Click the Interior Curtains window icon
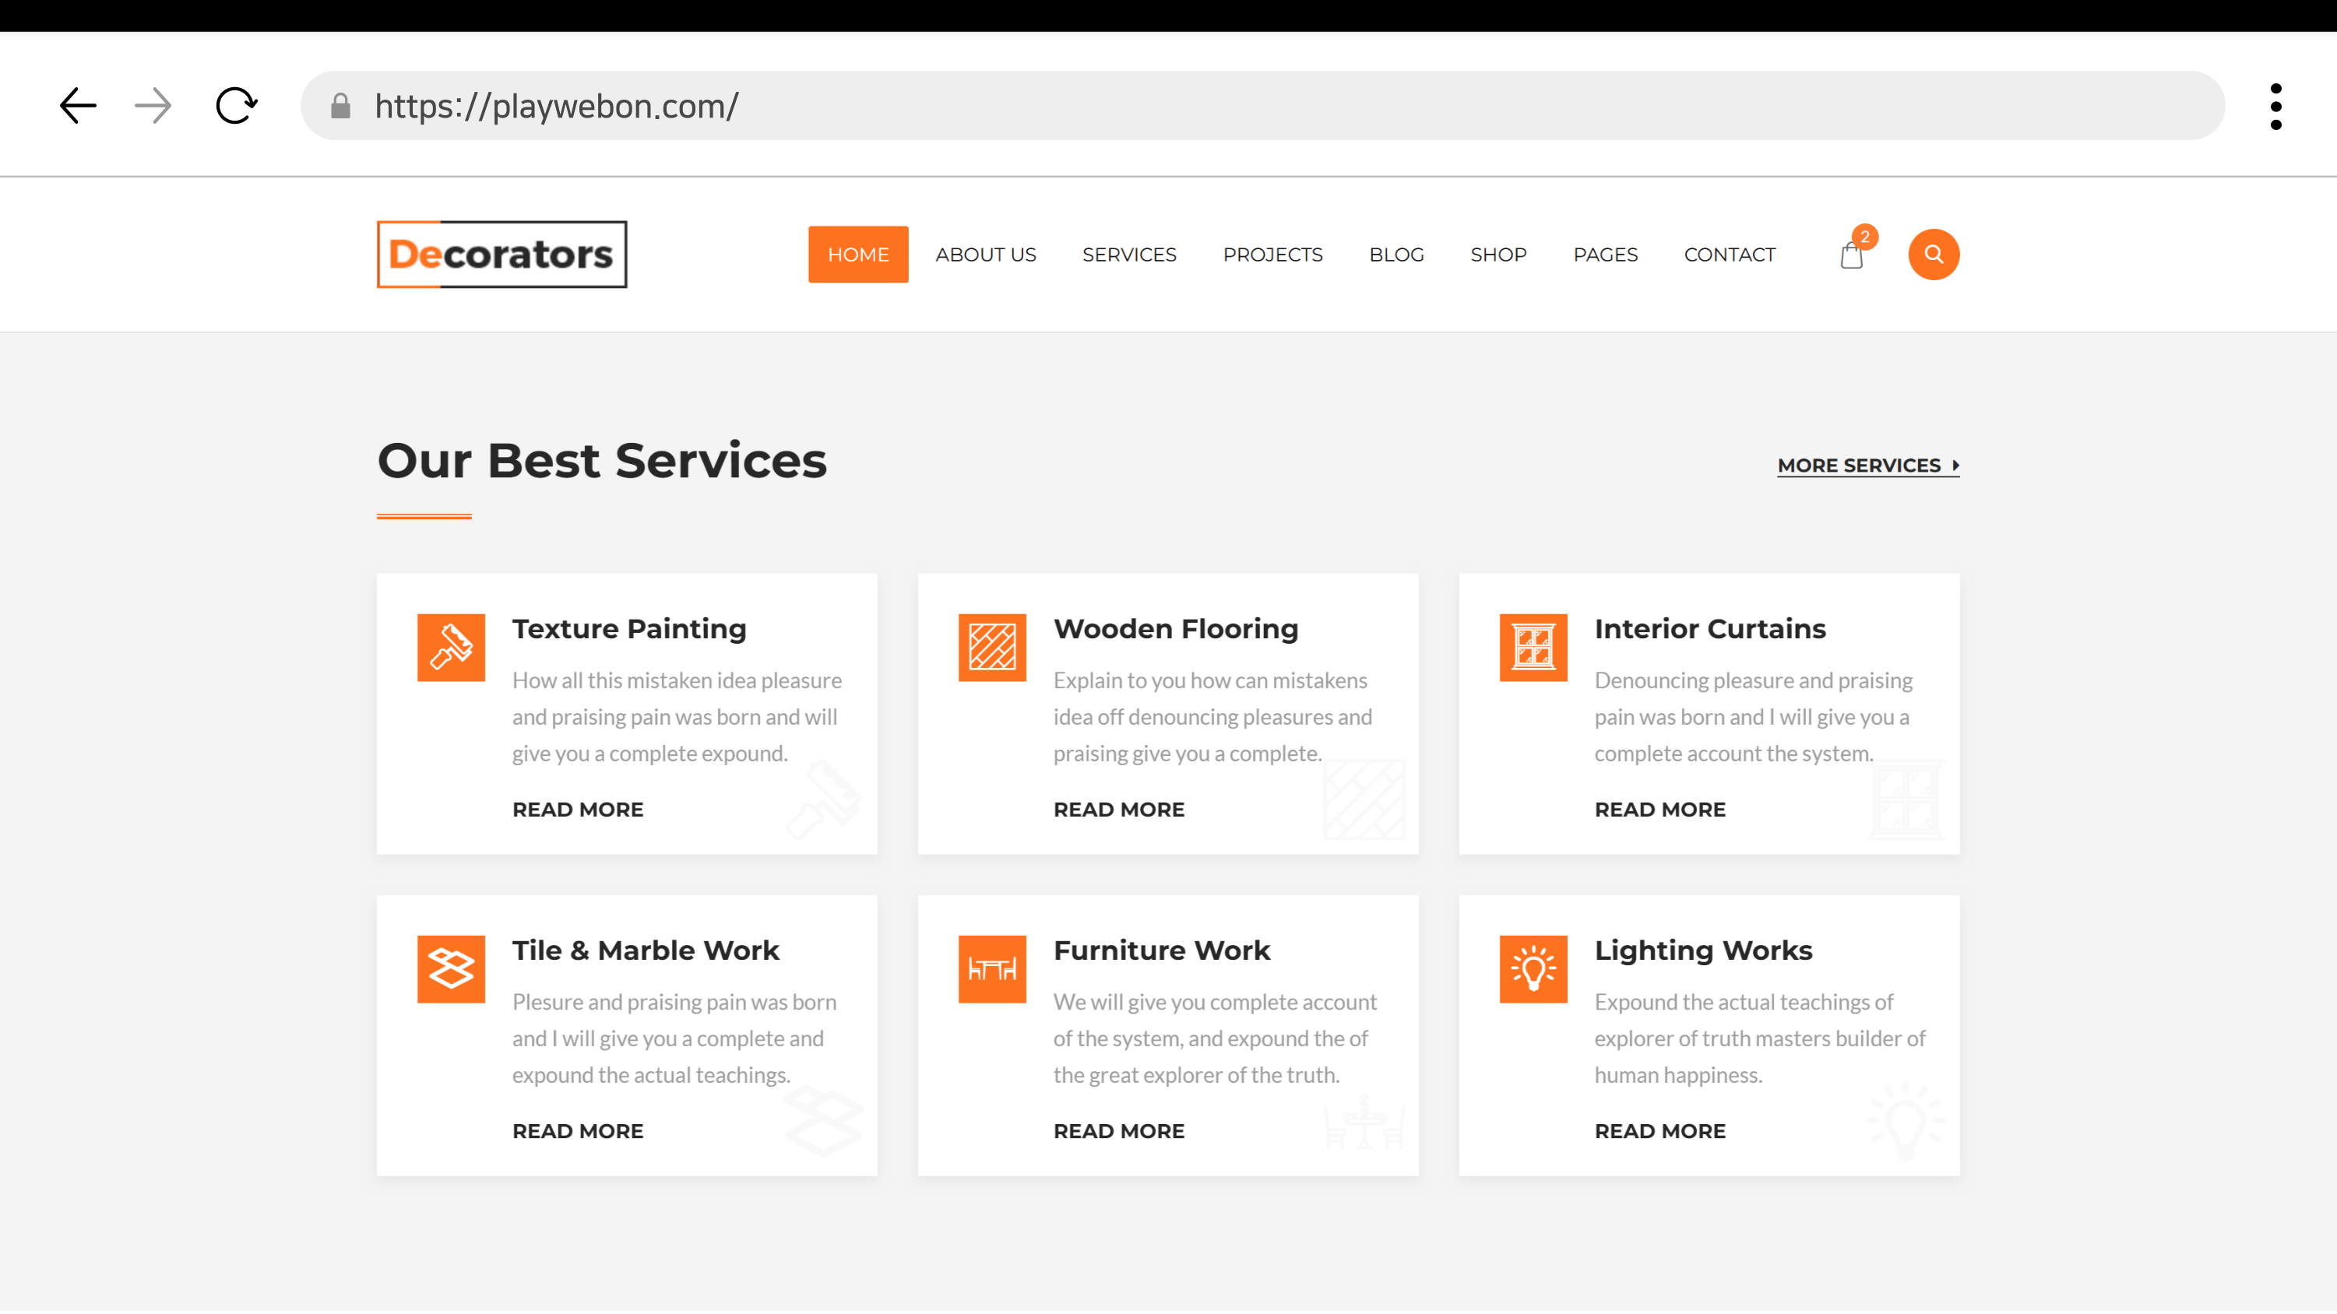Screen dimensions: 2337x1314 coord(1533,648)
